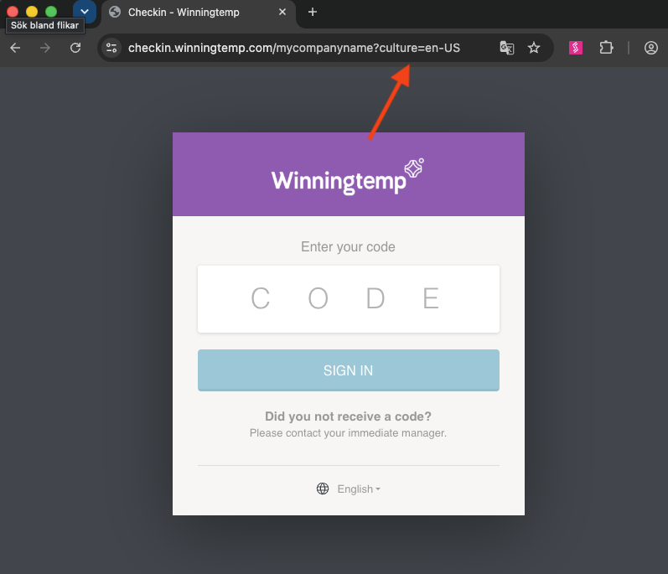668x574 pixels.
Task: Open site information icon in address bar
Action: 111,48
